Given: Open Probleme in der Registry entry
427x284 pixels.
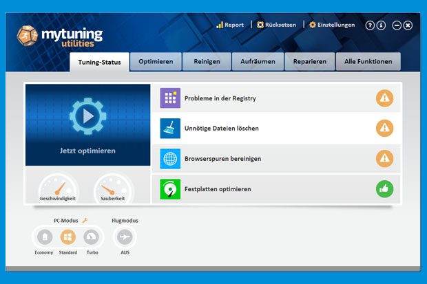Looking at the screenshot, I should (x=276, y=98).
